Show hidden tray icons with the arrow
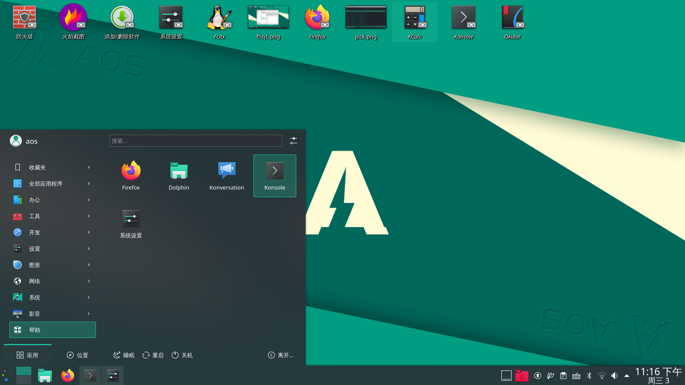This screenshot has width=685, height=385. pos(627,376)
